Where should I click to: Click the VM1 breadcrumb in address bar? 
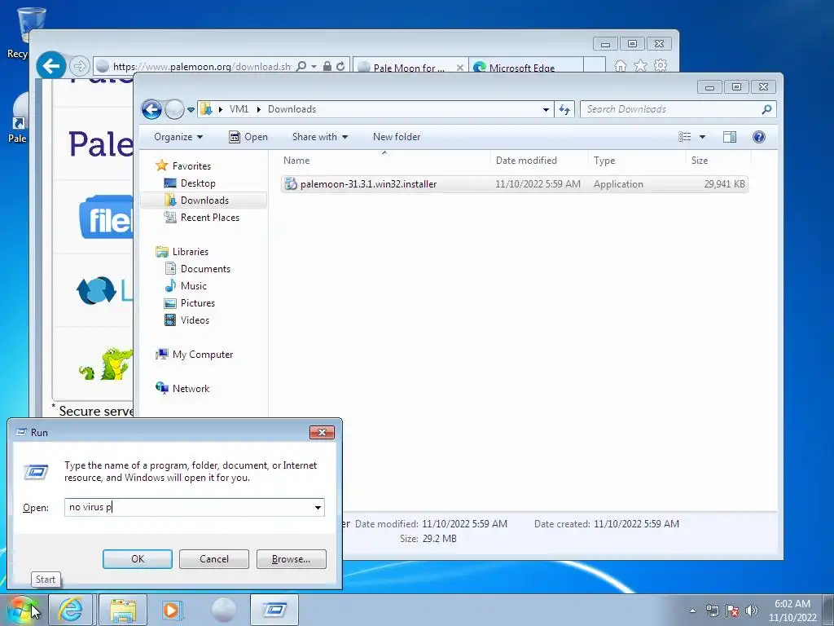[x=239, y=109]
